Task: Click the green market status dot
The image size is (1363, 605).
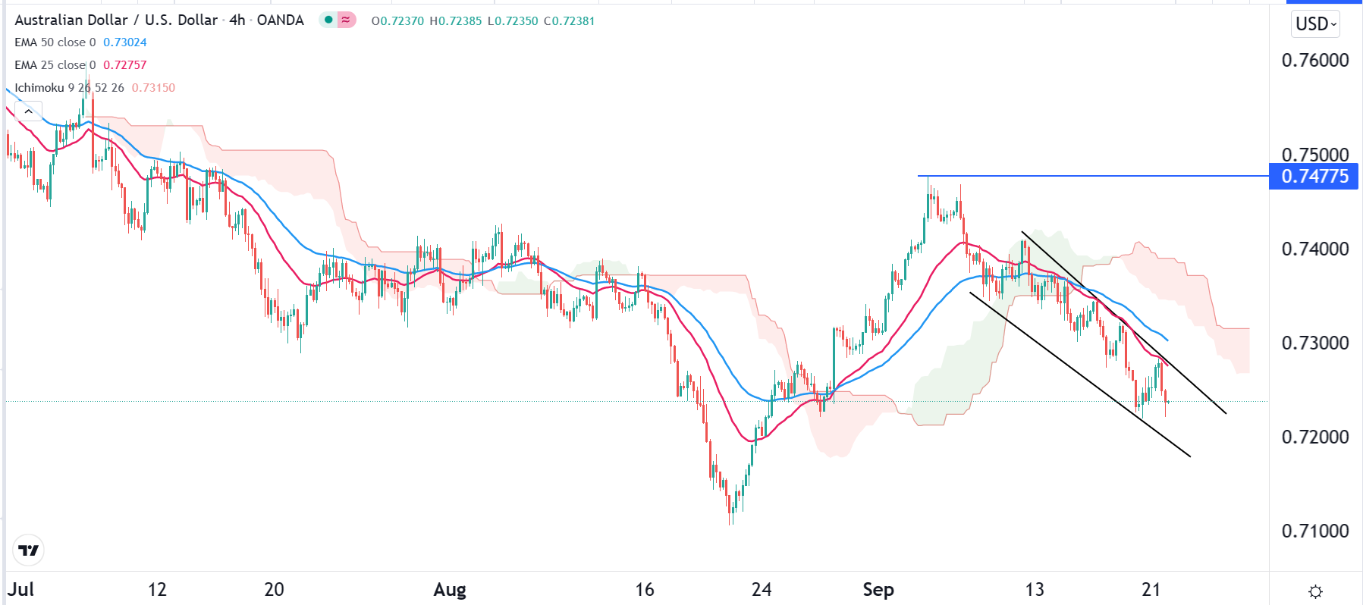Action: click(x=328, y=20)
